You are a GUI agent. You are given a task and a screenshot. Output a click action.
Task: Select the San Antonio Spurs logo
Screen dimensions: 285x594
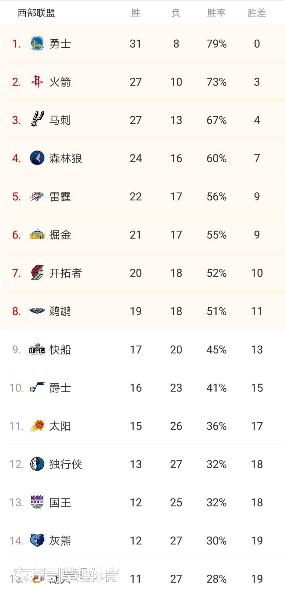point(37,120)
